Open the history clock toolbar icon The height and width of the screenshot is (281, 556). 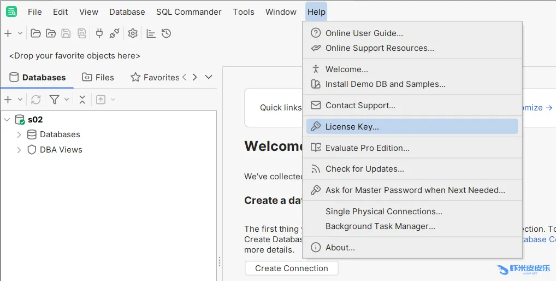coord(167,33)
